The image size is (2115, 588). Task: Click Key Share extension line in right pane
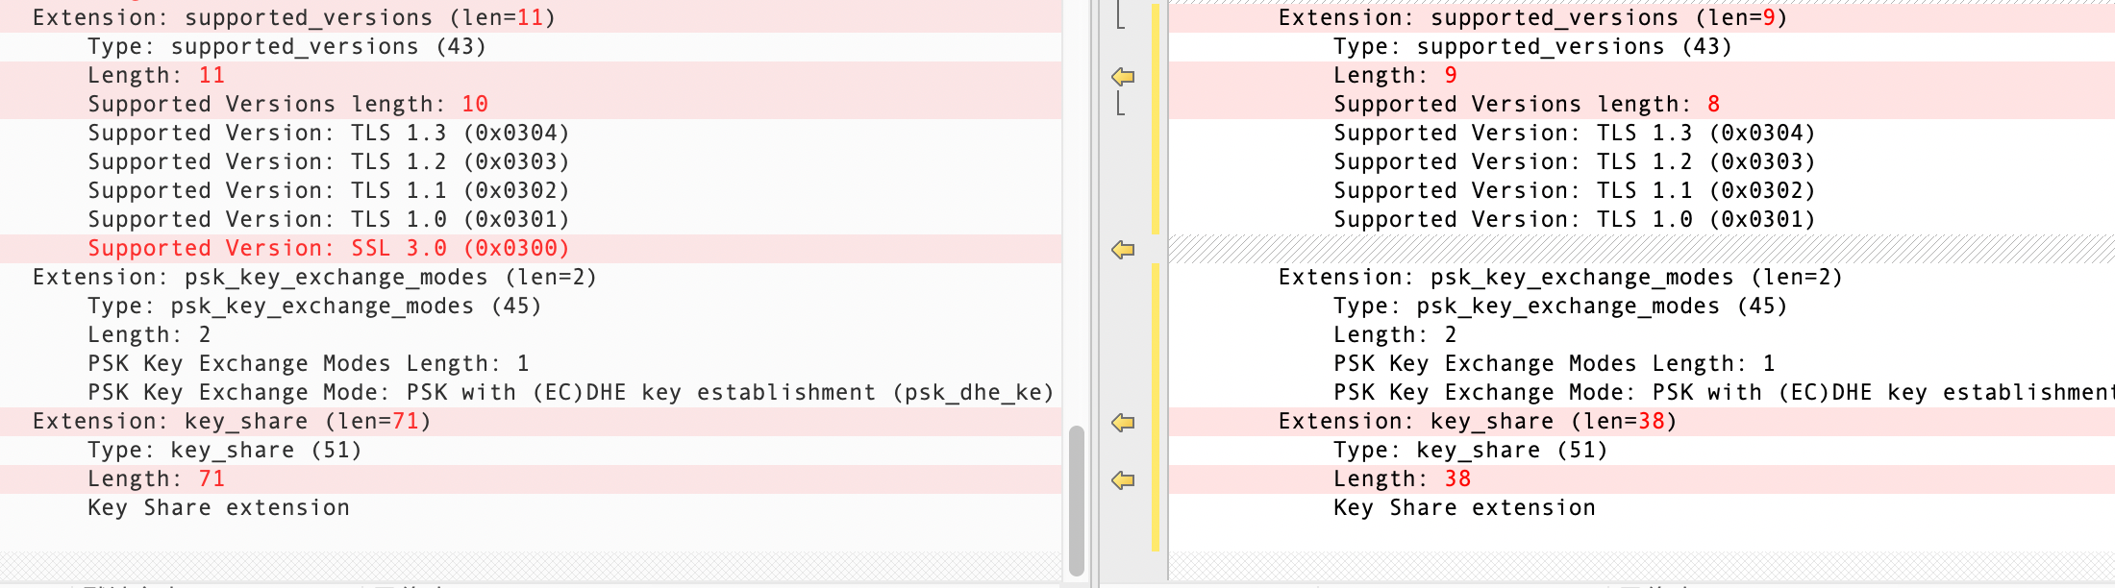[x=1464, y=508]
